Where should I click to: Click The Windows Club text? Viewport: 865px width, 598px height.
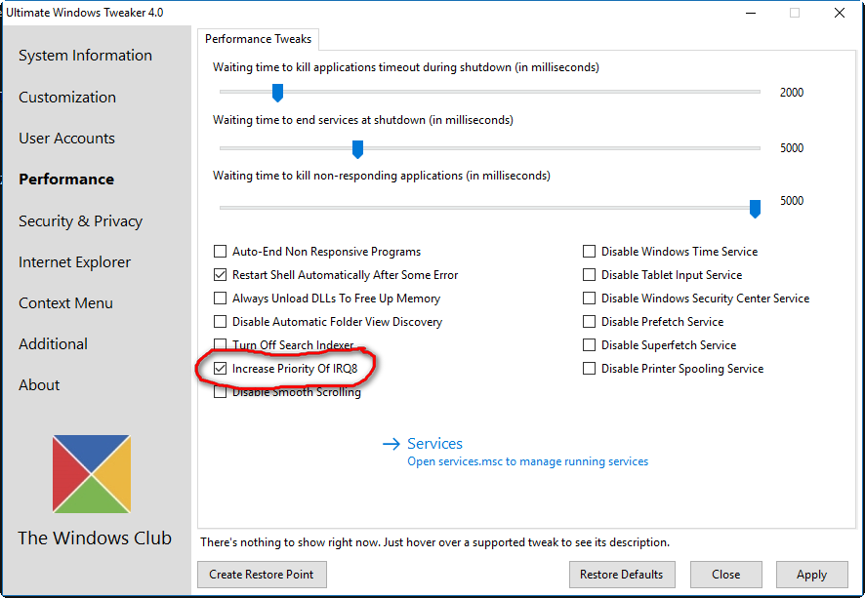tap(95, 538)
